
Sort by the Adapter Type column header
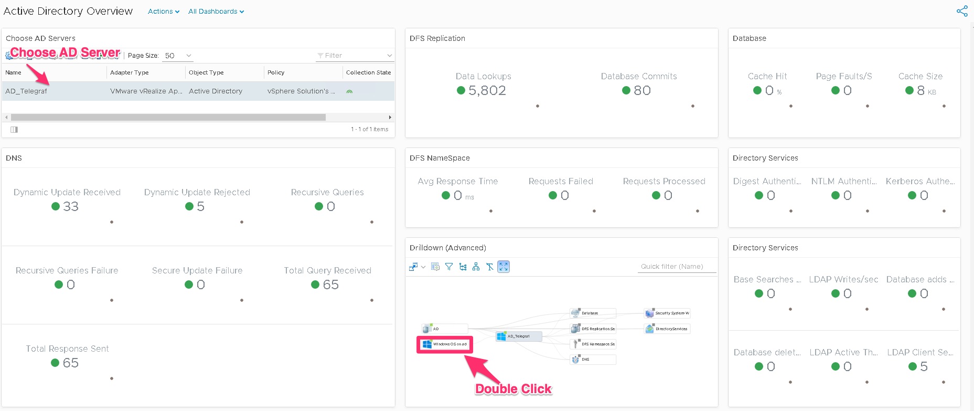click(x=130, y=72)
